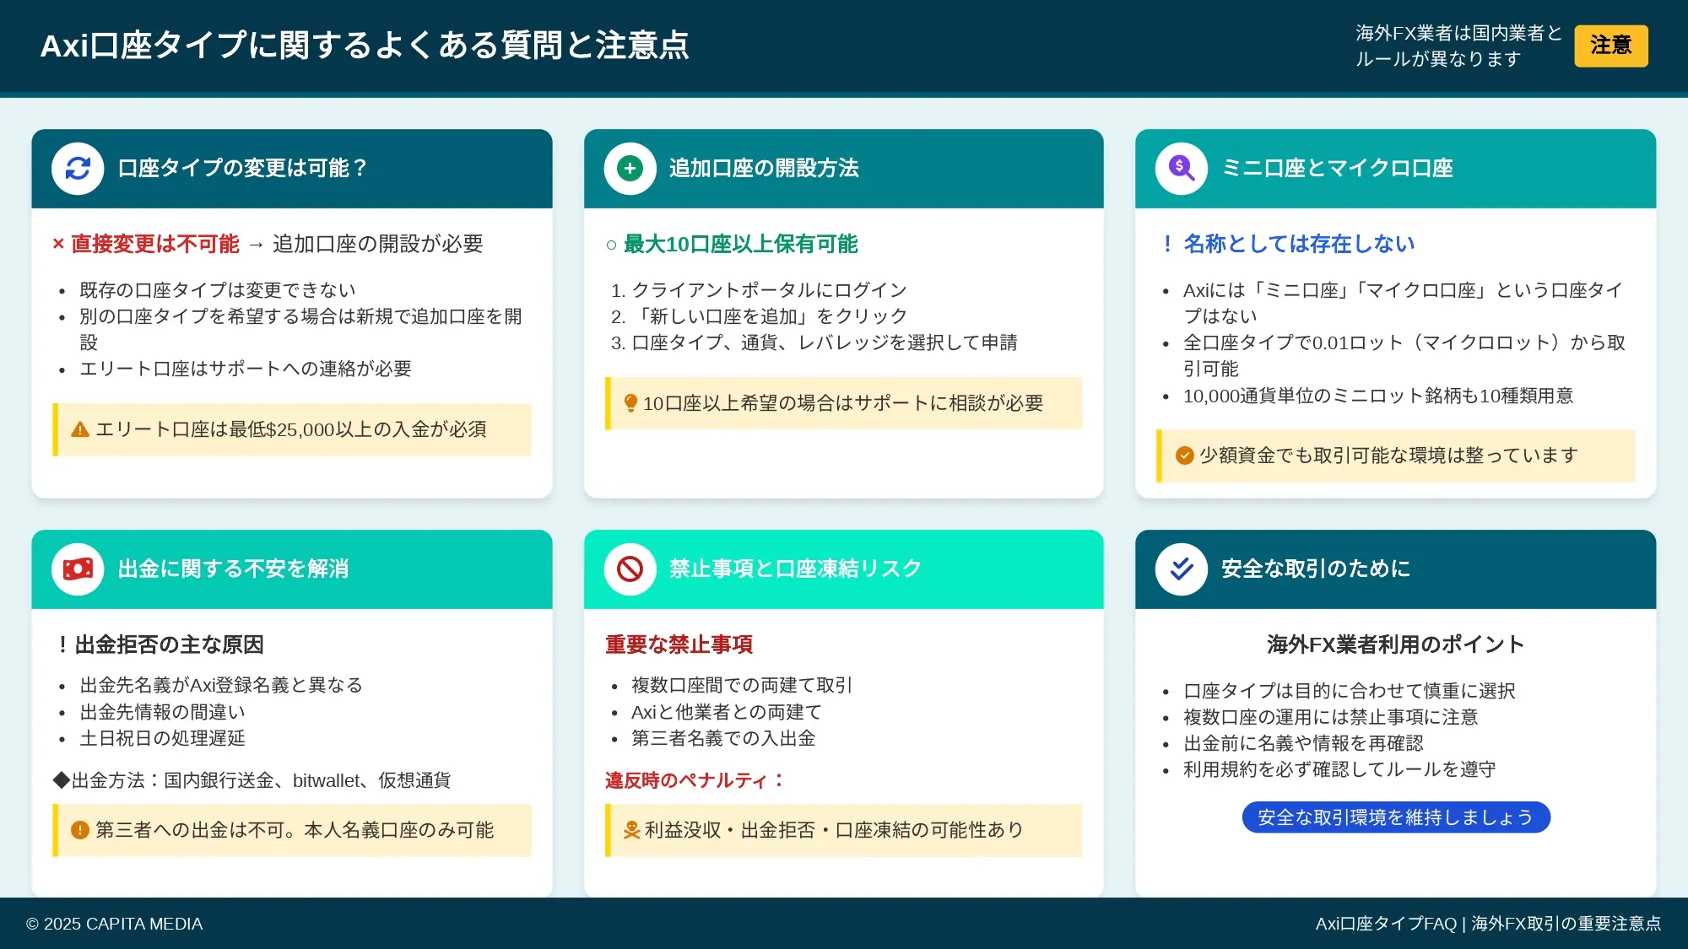Click bullet 出金先情報の間違い

(162, 712)
